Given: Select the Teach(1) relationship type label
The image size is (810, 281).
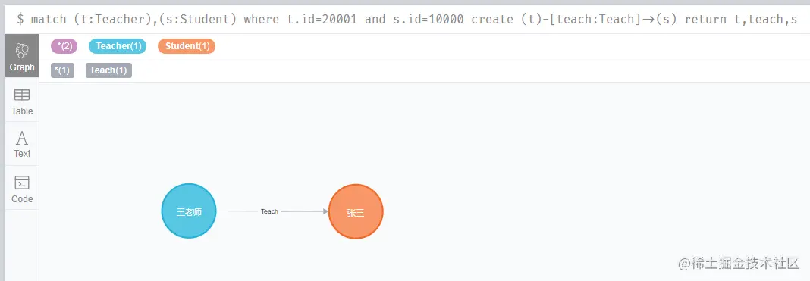Looking at the screenshot, I should [108, 70].
